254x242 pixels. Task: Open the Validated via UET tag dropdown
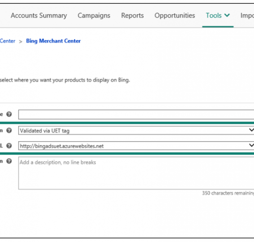pos(133,130)
